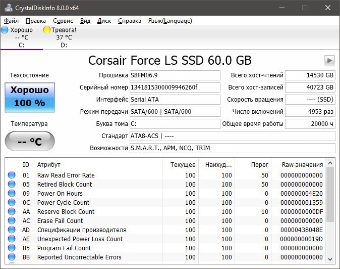Viewport: 340px width, 269px height.
Task: Click the total work time value 20000 ч
Action: coord(310,124)
